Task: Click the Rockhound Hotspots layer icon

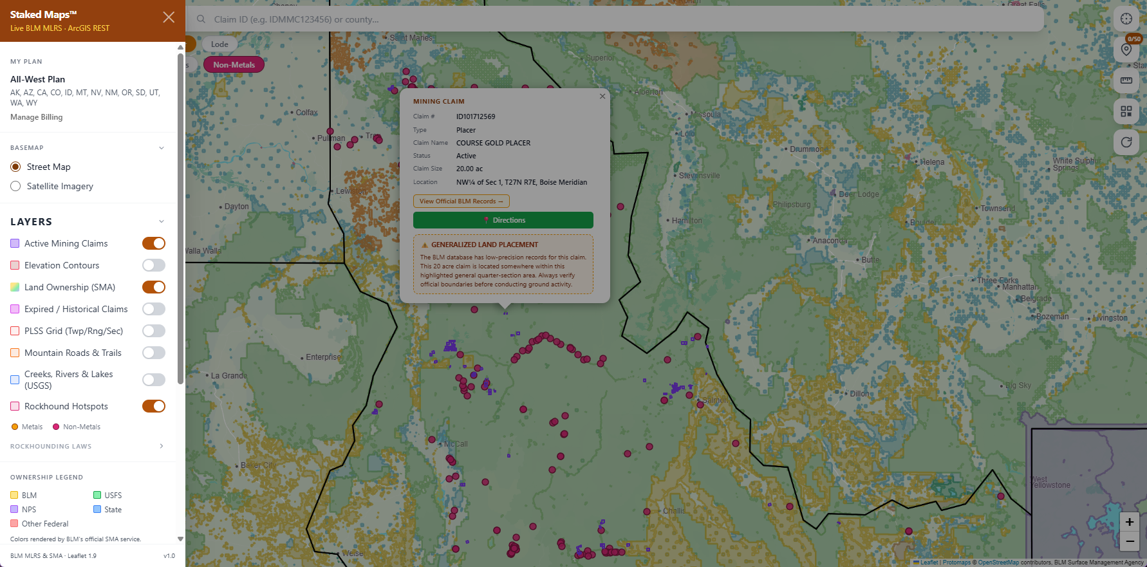Action: (15, 406)
